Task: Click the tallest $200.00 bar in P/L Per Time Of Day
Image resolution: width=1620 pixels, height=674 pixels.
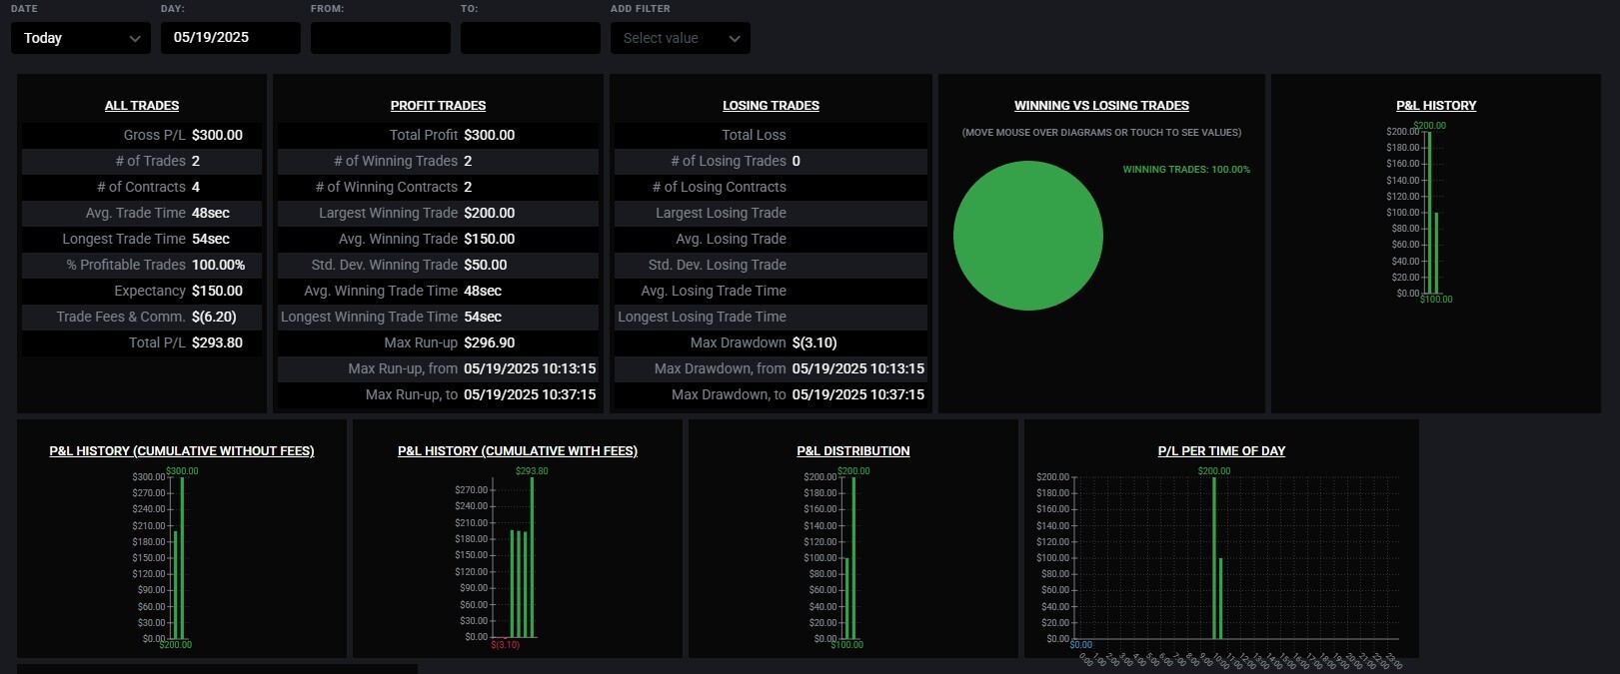Action: tap(1214, 559)
